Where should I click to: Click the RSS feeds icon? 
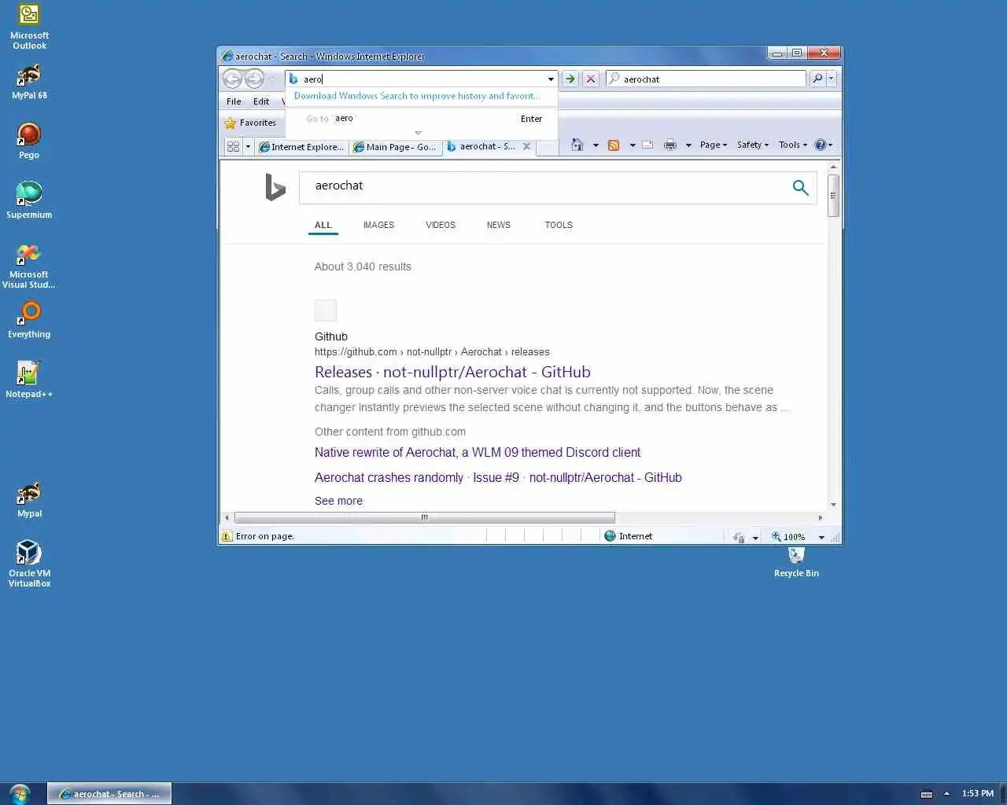point(614,145)
